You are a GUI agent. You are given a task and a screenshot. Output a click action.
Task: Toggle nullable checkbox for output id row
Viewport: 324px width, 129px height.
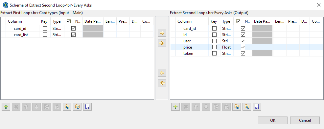pos(243,35)
